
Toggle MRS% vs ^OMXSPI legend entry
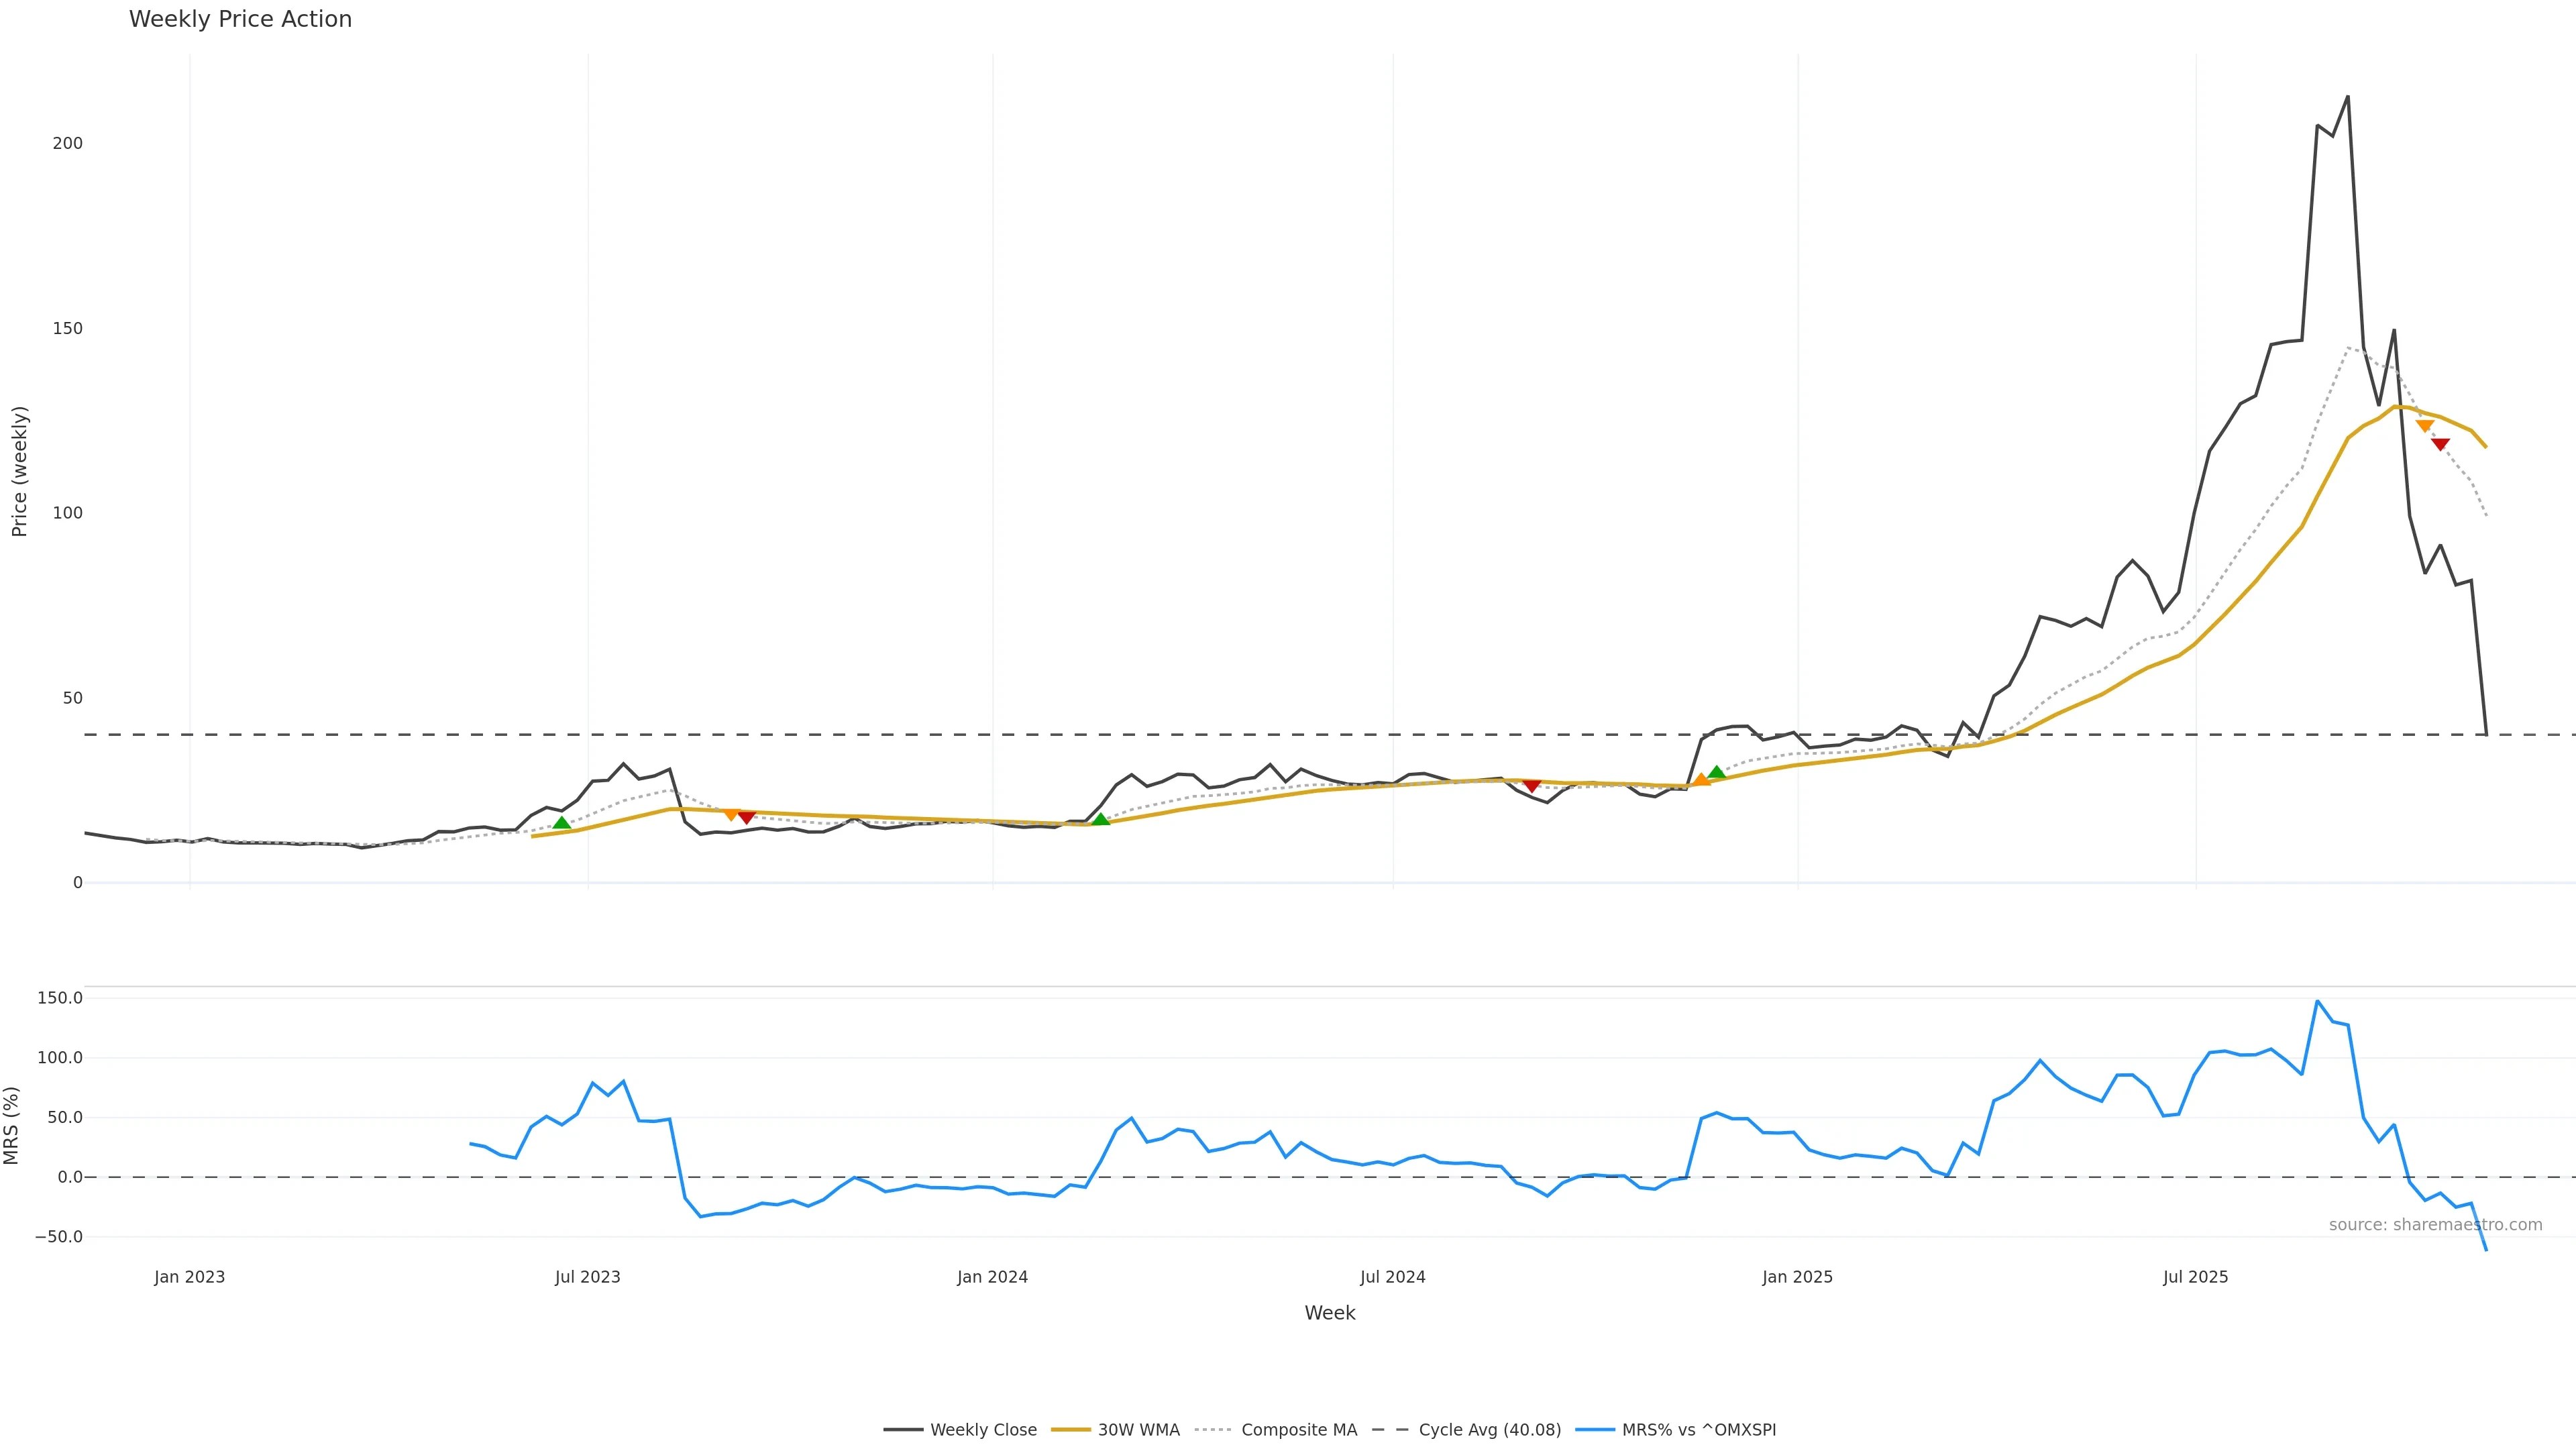pos(1698,1430)
